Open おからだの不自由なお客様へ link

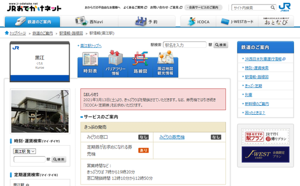(x=102, y=7)
